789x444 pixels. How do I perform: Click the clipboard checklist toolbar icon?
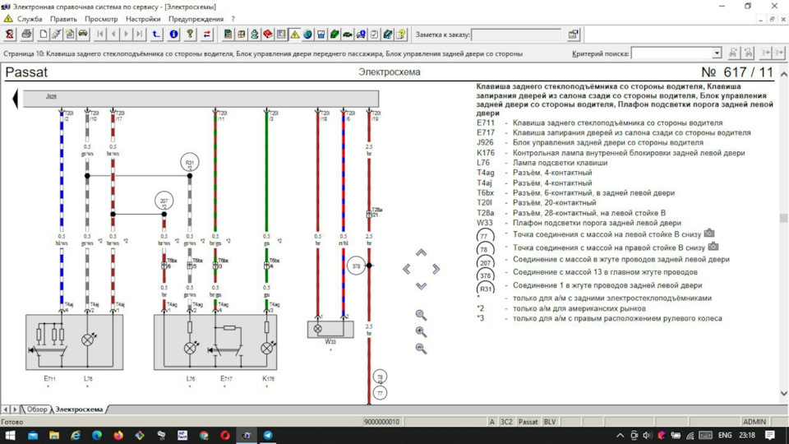point(375,35)
